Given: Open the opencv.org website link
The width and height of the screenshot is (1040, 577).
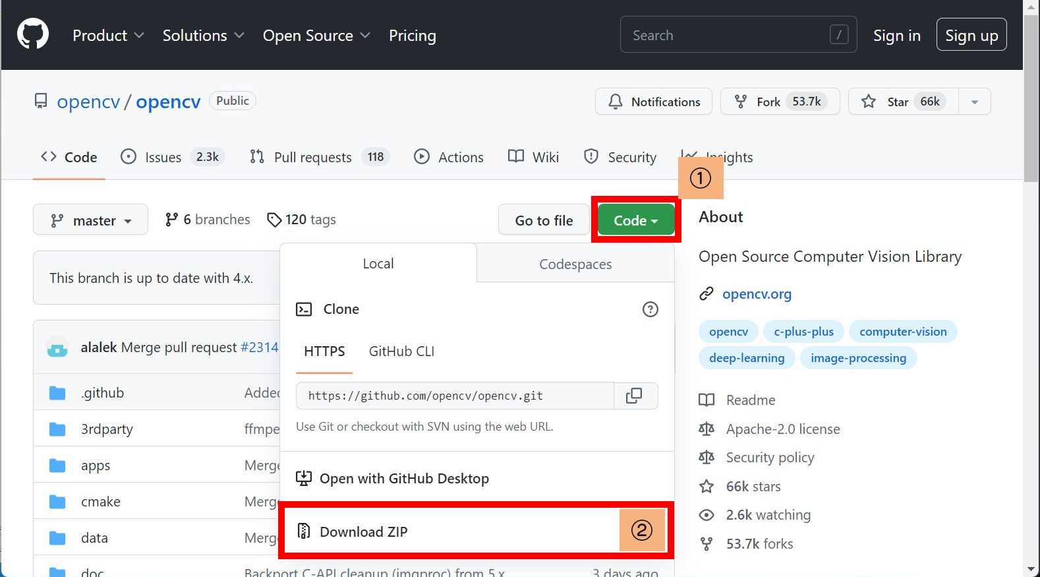Looking at the screenshot, I should click(x=757, y=294).
